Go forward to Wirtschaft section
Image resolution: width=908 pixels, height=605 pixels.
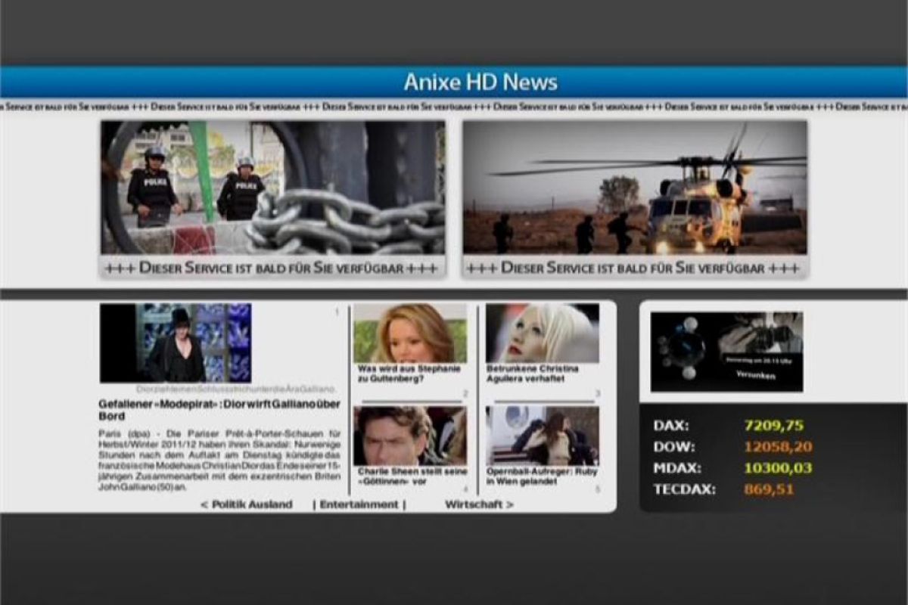point(479,504)
